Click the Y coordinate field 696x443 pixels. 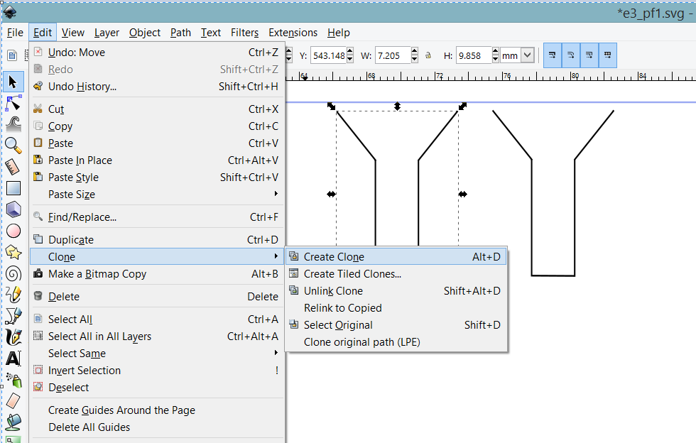(x=328, y=55)
